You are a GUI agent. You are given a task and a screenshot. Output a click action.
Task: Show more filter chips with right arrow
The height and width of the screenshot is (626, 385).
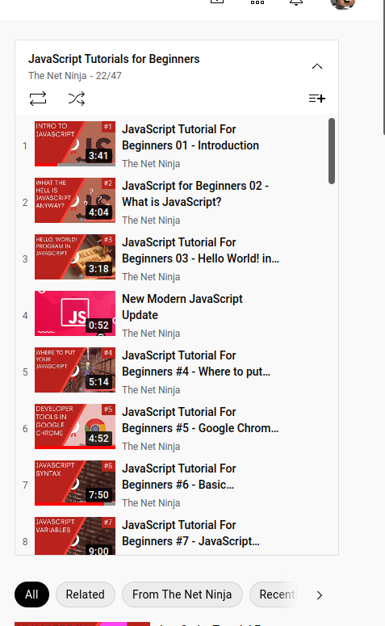(x=319, y=595)
